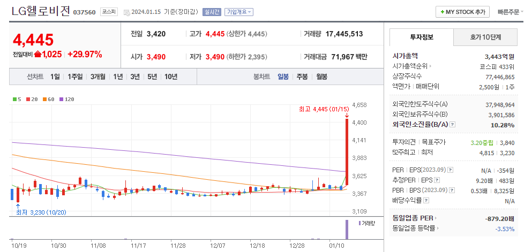Select the 3년 line chart period
The width and height of the screenshot is (532, 252).
tap(134, 77)
